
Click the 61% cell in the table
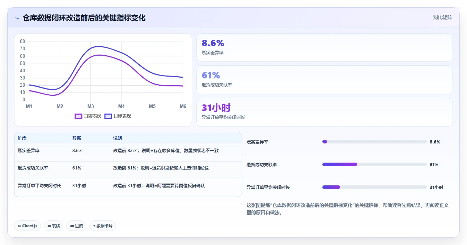77,168
